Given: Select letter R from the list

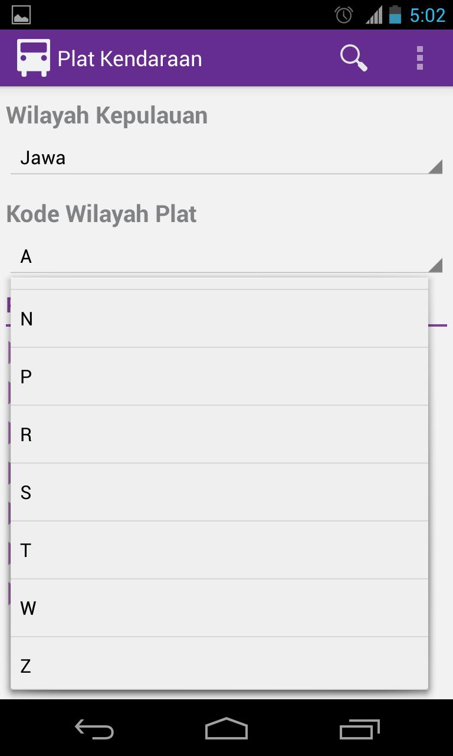Looking at the screenshot, I should 219,434.
